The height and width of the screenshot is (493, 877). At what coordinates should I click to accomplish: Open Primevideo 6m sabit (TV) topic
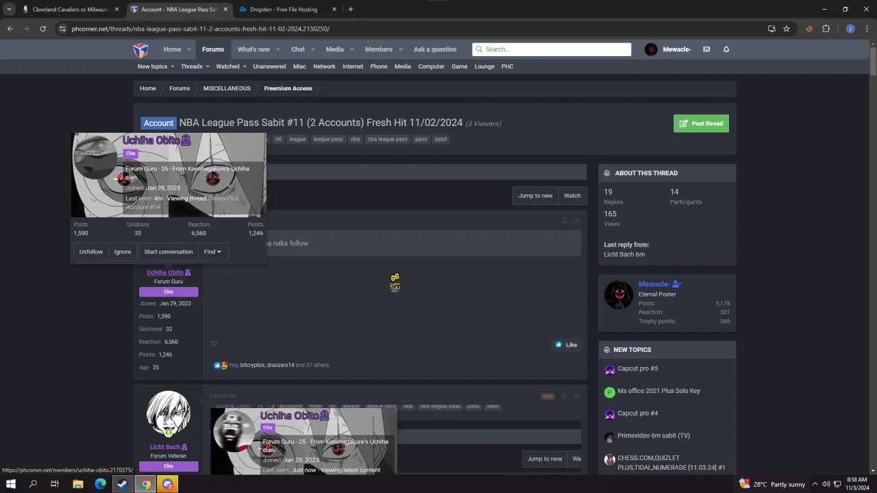click(654, 435)
